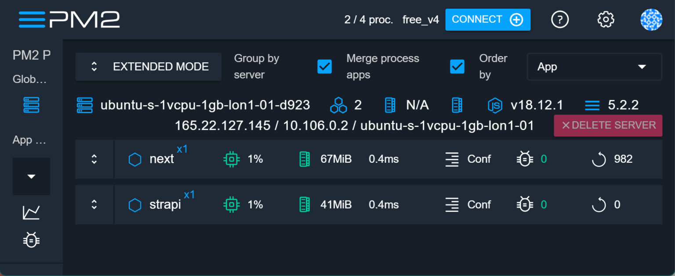Open the metrics chart icon in sidebar
Viewport: 675px width, 276px height.
[x=31, y=212]
